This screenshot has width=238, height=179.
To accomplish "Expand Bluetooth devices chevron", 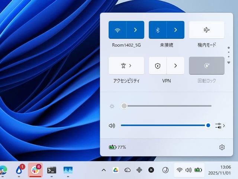I will click(x=175, y=30).
